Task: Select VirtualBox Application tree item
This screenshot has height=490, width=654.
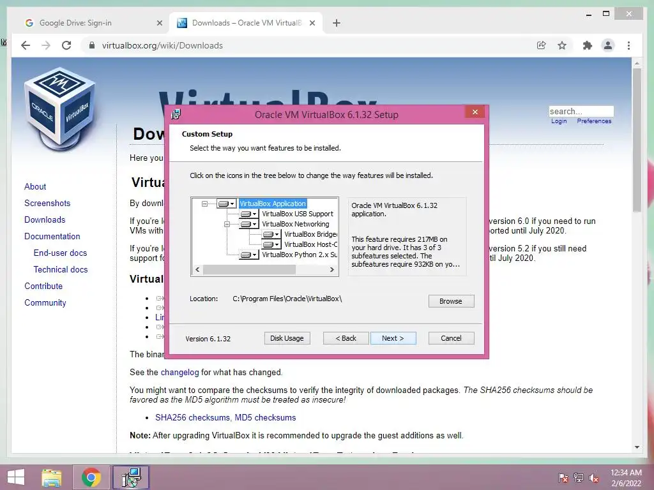Action: (x=273, y=204)
